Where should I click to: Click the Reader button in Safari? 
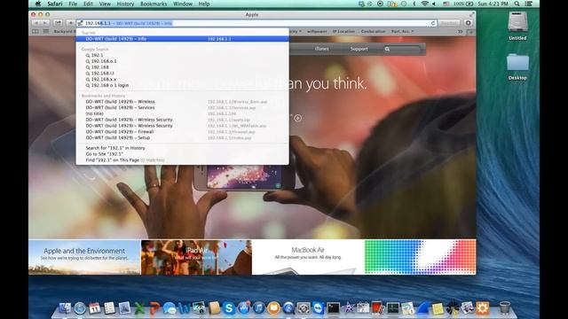(448, 23)
